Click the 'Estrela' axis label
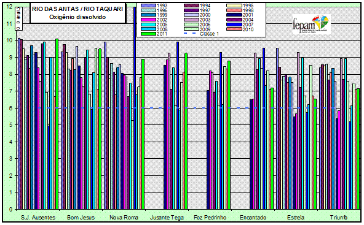The image size is (364, 225). 296,218
